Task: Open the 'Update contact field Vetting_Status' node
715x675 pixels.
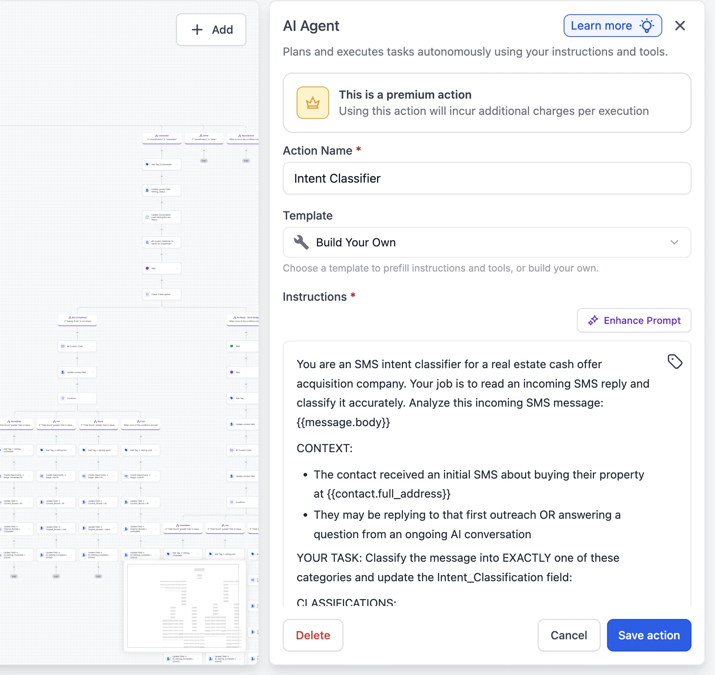Action: 162,190
